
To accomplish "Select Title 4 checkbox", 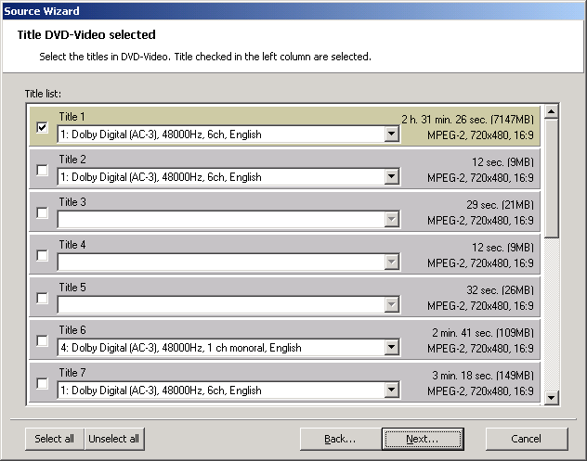I will 42,255.
